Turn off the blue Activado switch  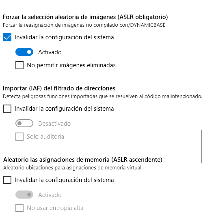(24, 52)
